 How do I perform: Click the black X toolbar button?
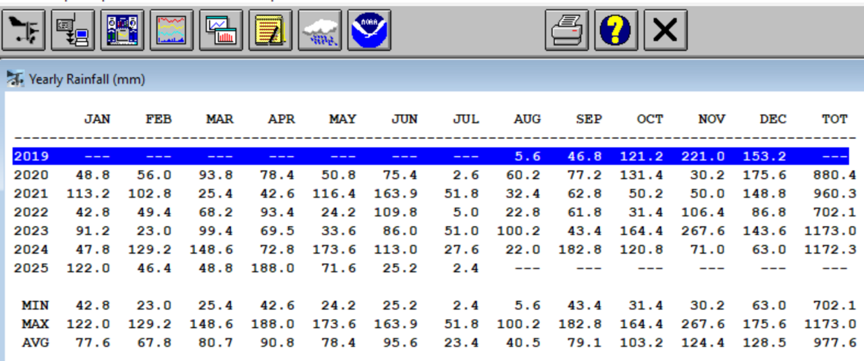665,30
